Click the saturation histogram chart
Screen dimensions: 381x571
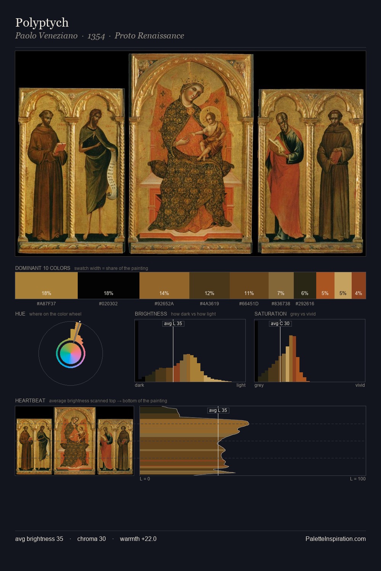(310, 351)
